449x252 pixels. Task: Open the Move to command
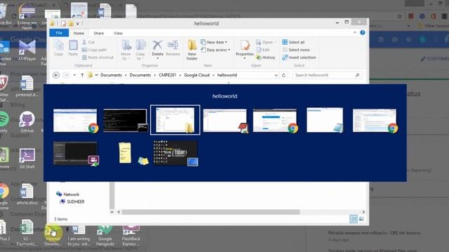tap(126, 50)
